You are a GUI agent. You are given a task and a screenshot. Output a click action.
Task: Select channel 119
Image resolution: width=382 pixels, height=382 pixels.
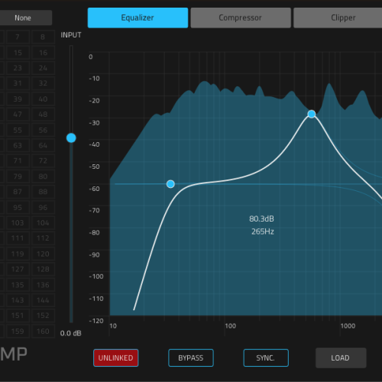(x=18, y=254)
